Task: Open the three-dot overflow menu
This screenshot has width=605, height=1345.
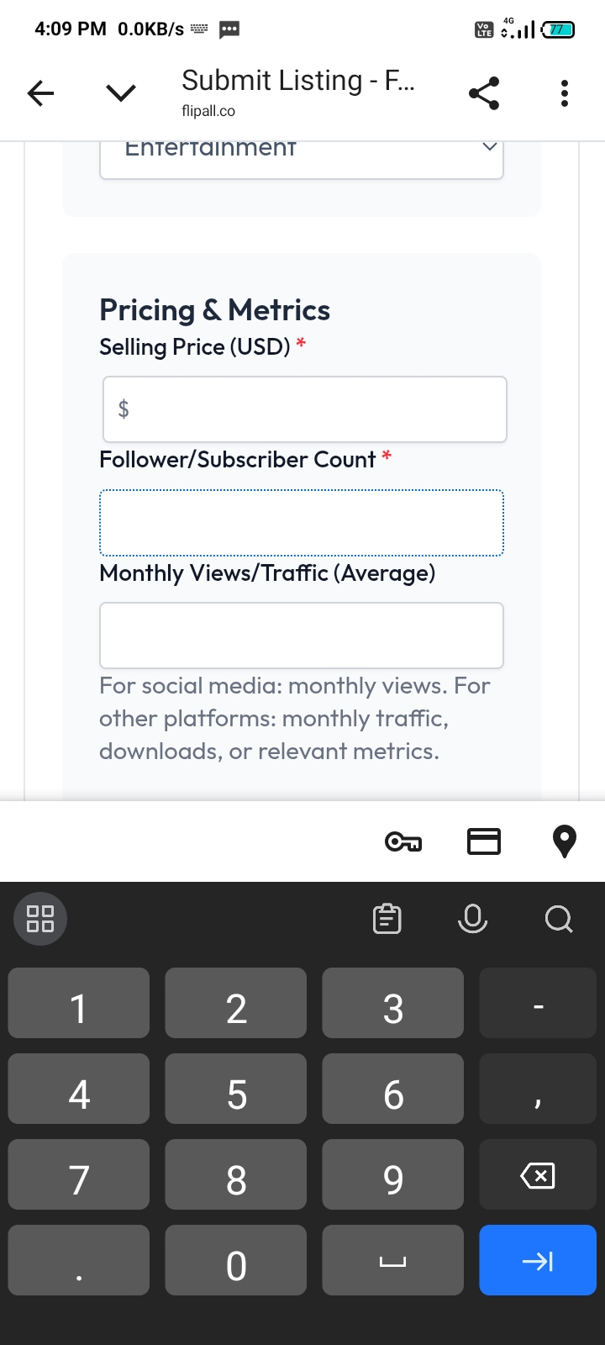Action: 565,93
